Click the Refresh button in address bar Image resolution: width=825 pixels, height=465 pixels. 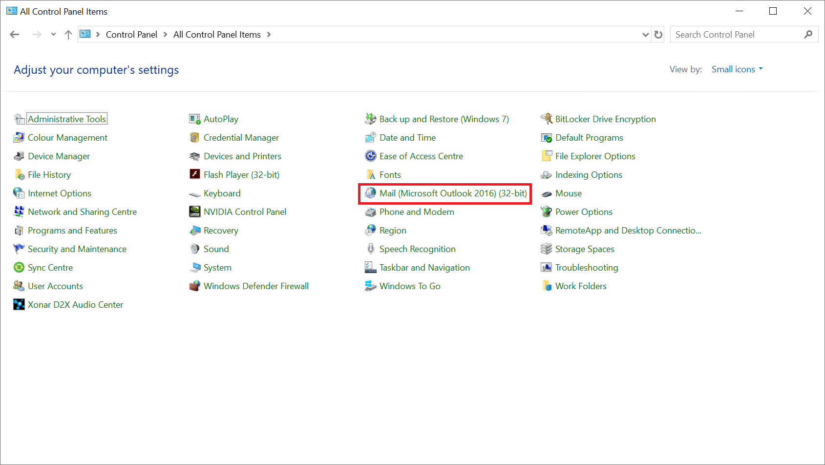[x=658, y=35]
